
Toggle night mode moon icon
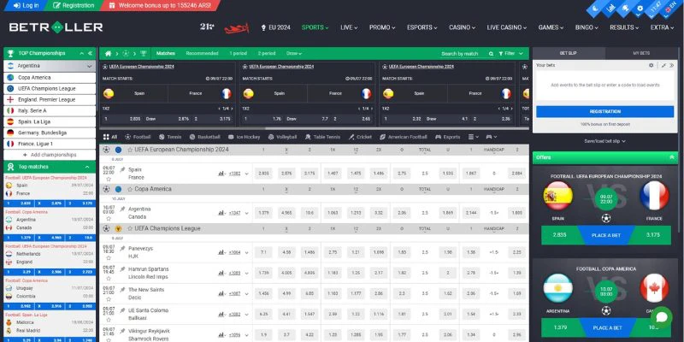(595, 9)
